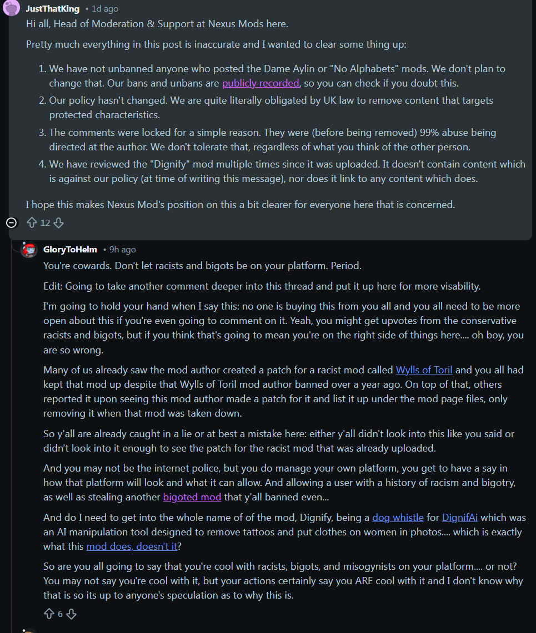Downvote GloryToHelm's reply

pyautogui.click(x=72, y=614)
